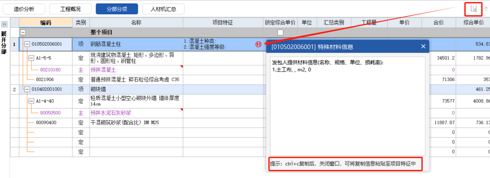This screenshot has width=490, height=178.
Task: Click the 锁定综合单价 column header
Action: 280,23
